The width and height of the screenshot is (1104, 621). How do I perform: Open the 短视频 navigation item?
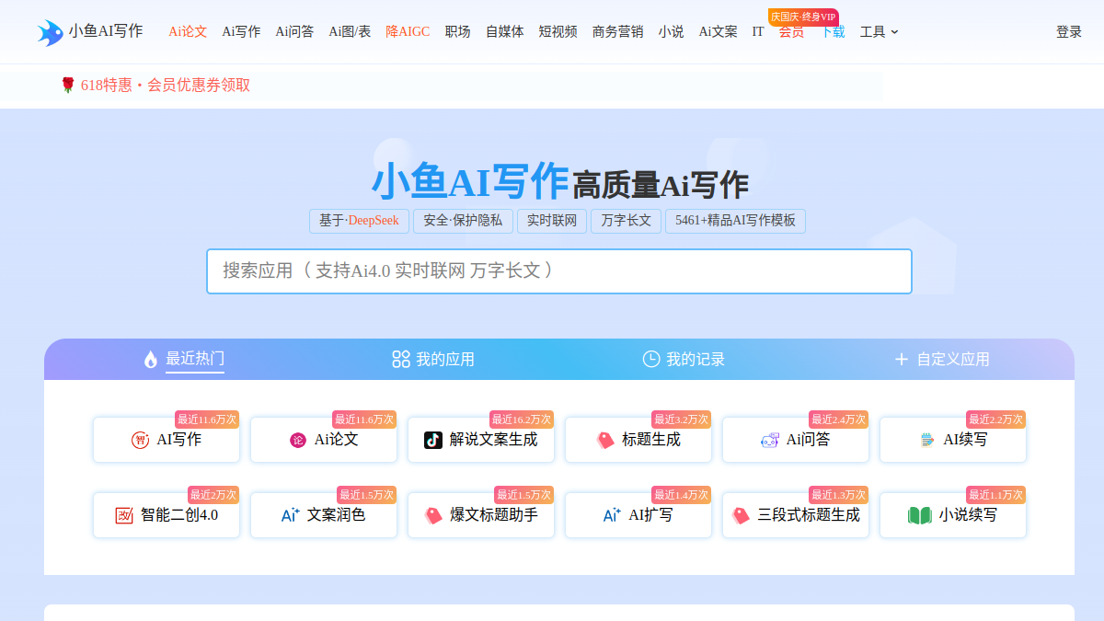(x=558, y=31)
